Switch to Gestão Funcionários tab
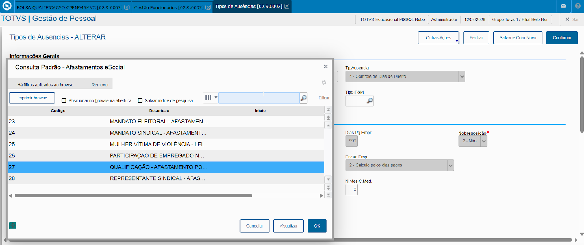This screenshot has height=245, width=584. [x=169, y=7]
